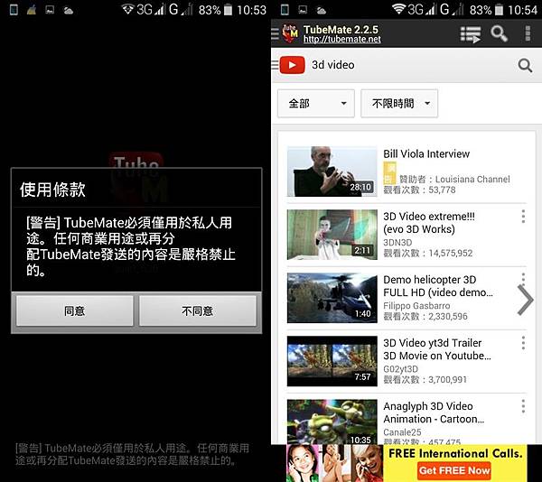542x482 pixels.
Task: Tap the 使用條款 dialog title
Action: (52, 190)
